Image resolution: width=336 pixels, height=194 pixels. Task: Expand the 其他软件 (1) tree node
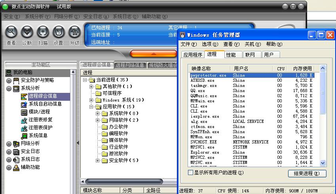click(91, 87)
